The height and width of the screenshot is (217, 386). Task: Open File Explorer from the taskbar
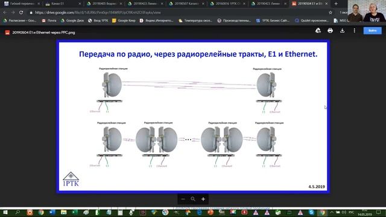63,212
